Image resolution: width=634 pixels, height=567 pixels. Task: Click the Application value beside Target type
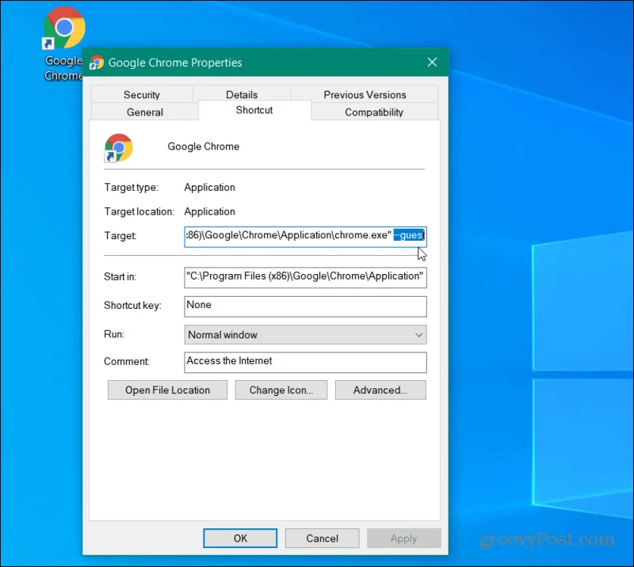pos(209,188)
